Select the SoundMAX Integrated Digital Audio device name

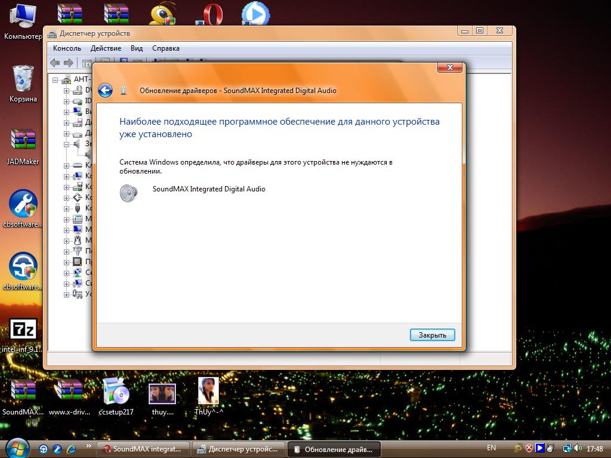tap(209, 189)
